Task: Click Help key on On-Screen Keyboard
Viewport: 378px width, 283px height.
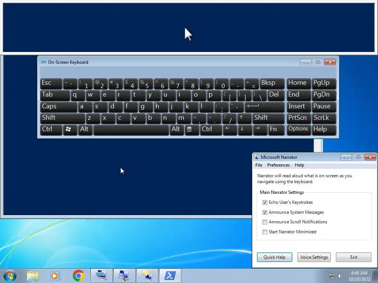Action: (324, 130)
